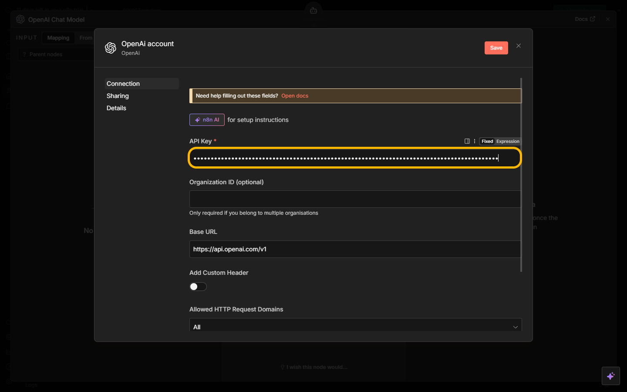Enable the Add Custom Header toggle
627x392 pixels.
[198, 287]
